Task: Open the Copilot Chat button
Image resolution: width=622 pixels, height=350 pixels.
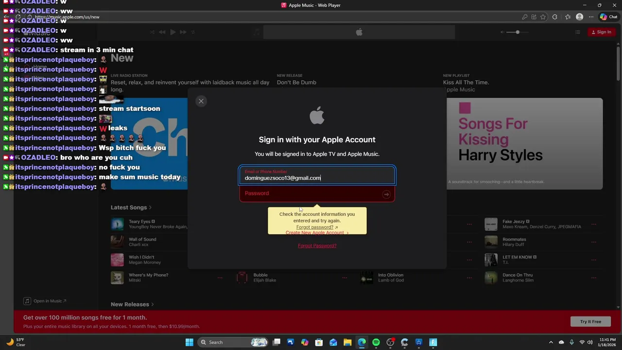Action: (609, 17)
